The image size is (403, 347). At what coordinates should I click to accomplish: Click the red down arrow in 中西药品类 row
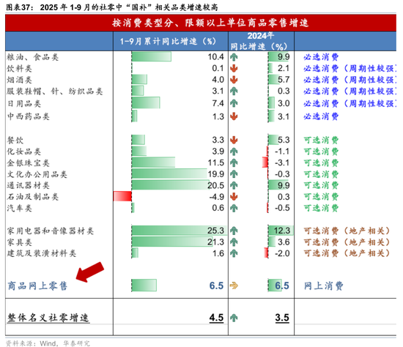click(234, 116)
